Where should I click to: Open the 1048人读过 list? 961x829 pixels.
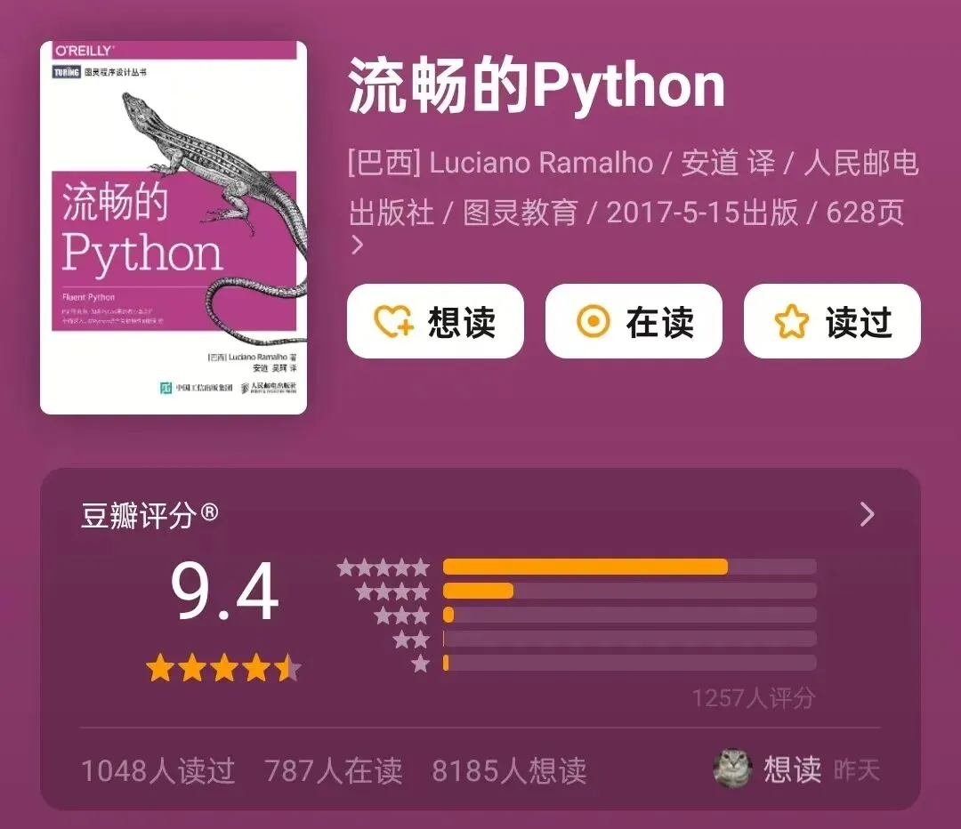158,770
